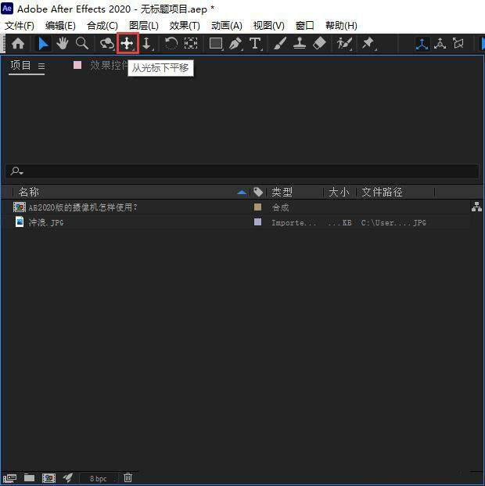Image resolution: width=485 pixels, height=486 pixels.
Task: Select the Eraser tool
Action: pos(319,43)
